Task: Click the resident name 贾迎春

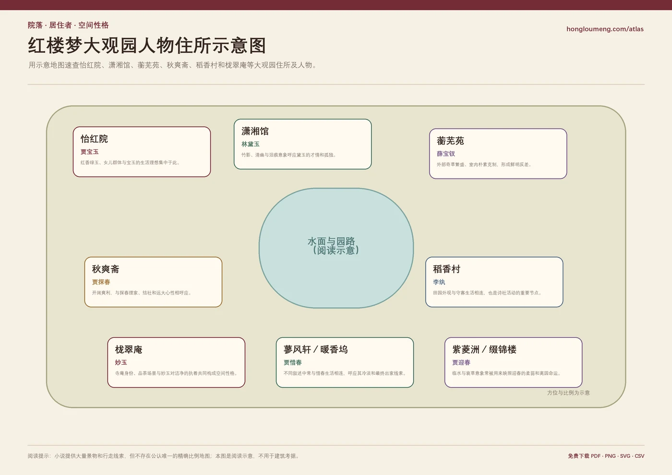Action: coord(461,362)
